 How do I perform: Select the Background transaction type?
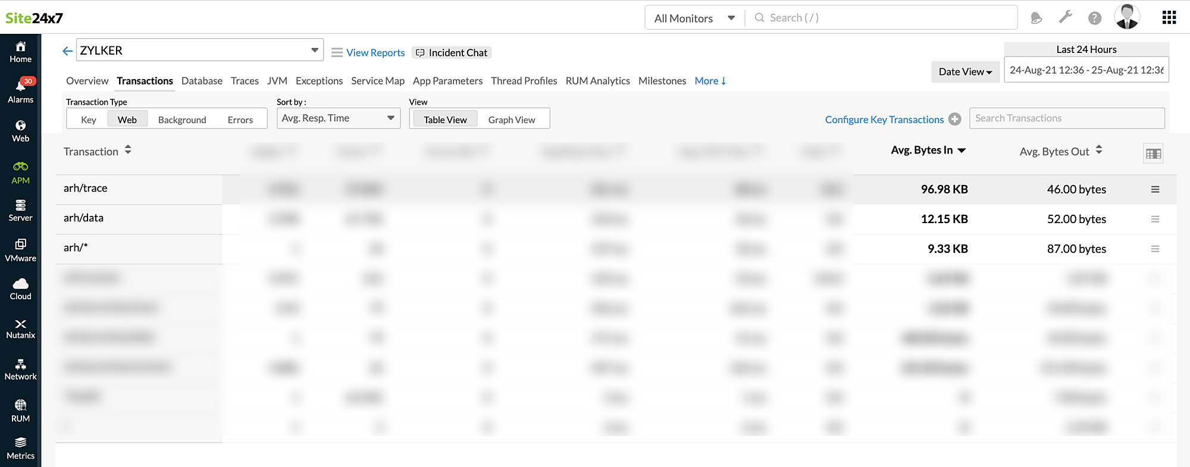[182, 120]
